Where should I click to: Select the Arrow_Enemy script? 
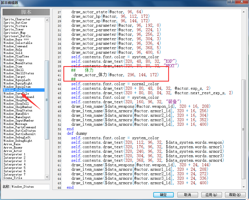13,147
